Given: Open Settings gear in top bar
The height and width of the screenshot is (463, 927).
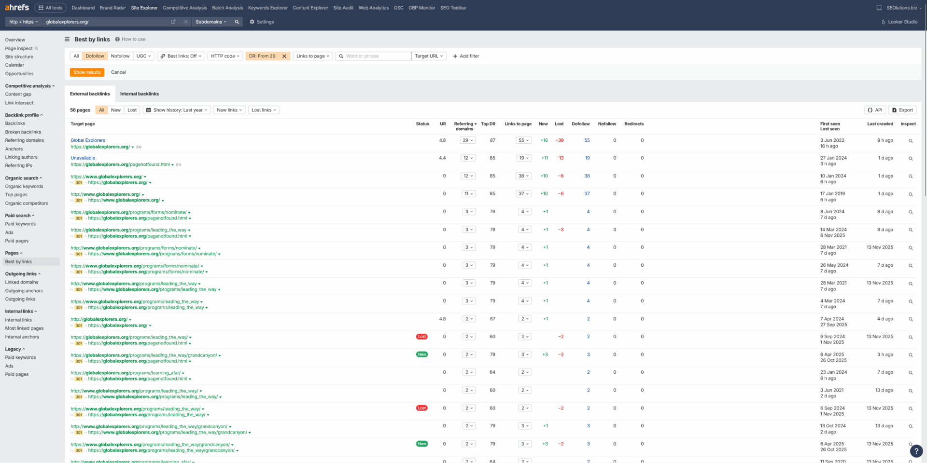Looking at the screenshot, I should pos(262,22).
